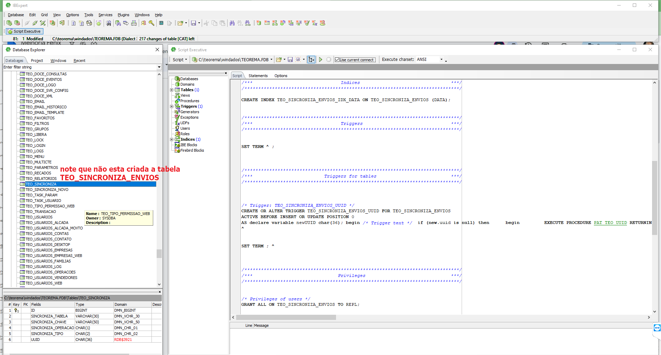Open the Script Executive gear toolbar icon

pos(98,23)
